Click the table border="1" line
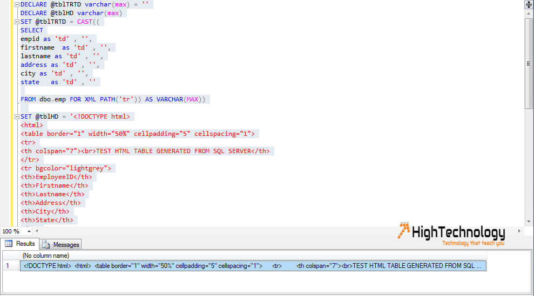534x296 pixels. 138,134
